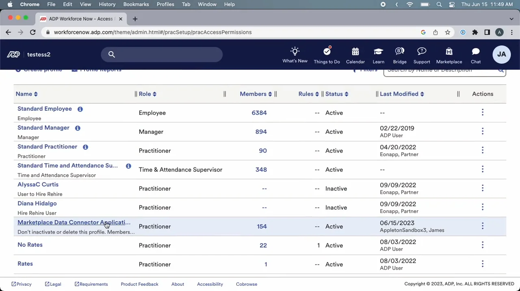The image size is (520, 291).
Task: Show info for Standard Employee profile
Action: 80,109
